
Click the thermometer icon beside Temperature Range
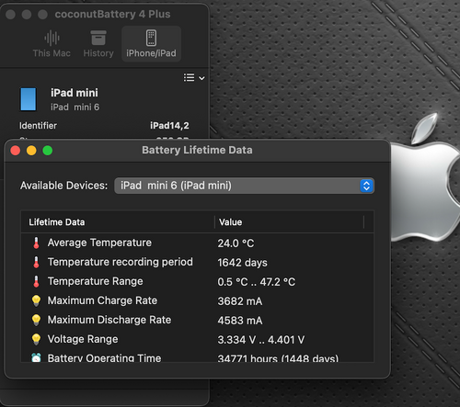36,281
